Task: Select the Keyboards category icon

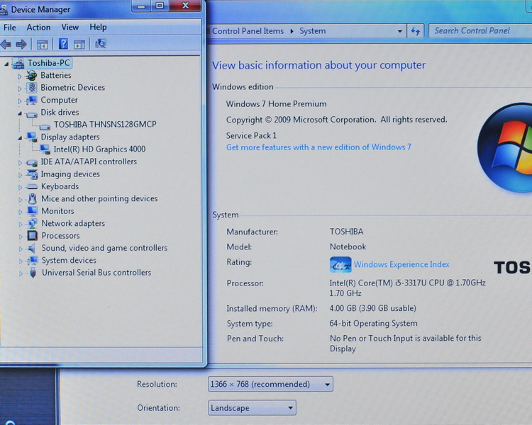Action: tap(32, 187)
